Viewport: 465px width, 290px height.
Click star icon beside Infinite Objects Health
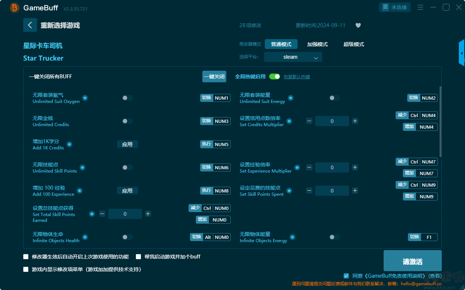pyautogui.click(x=85, y=237)
